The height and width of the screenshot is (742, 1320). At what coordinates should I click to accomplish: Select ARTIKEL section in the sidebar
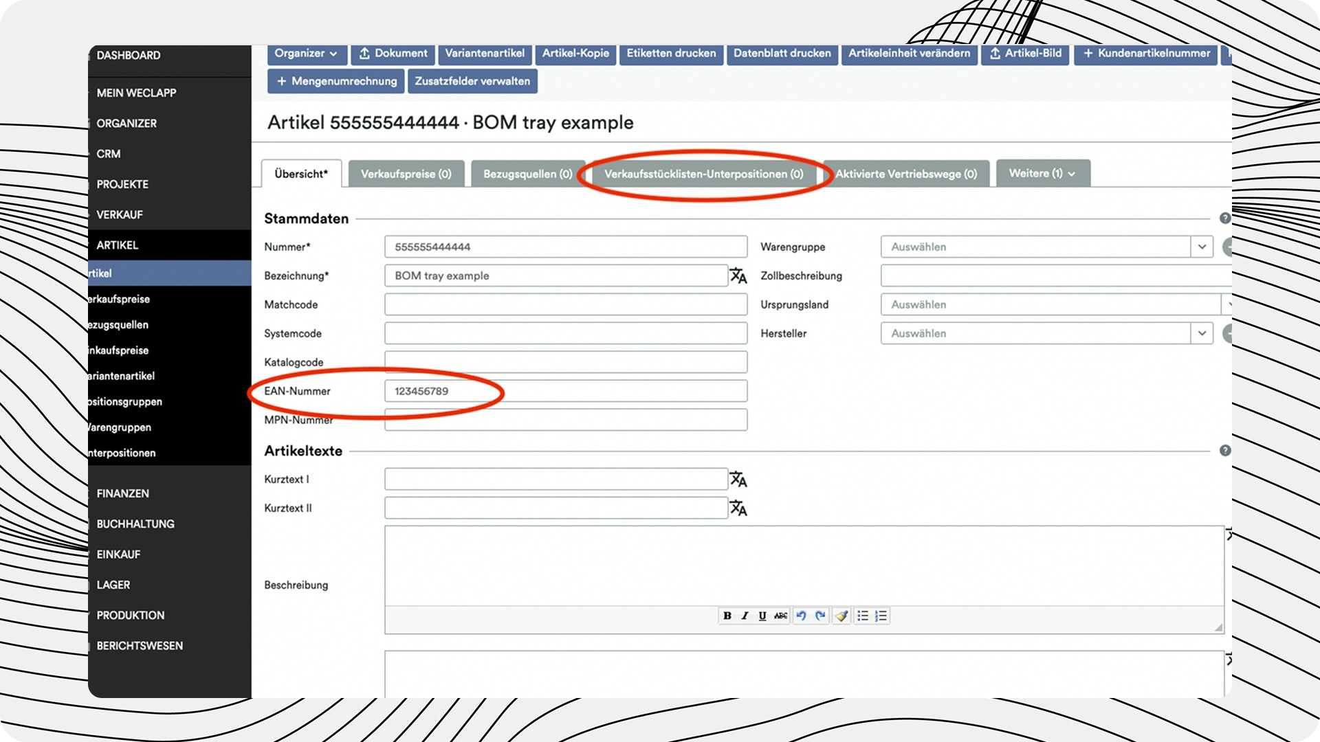tap(118, 245)
